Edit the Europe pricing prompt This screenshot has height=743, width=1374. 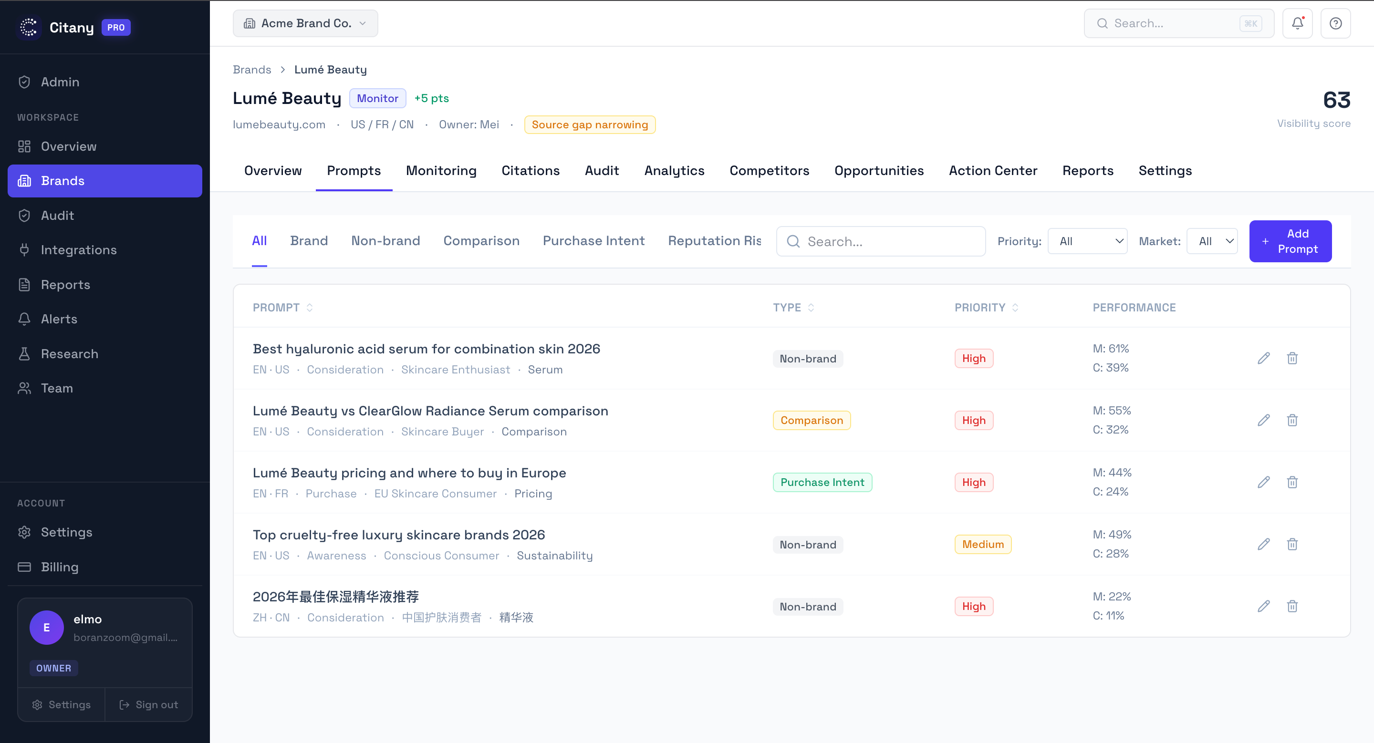1263,482
